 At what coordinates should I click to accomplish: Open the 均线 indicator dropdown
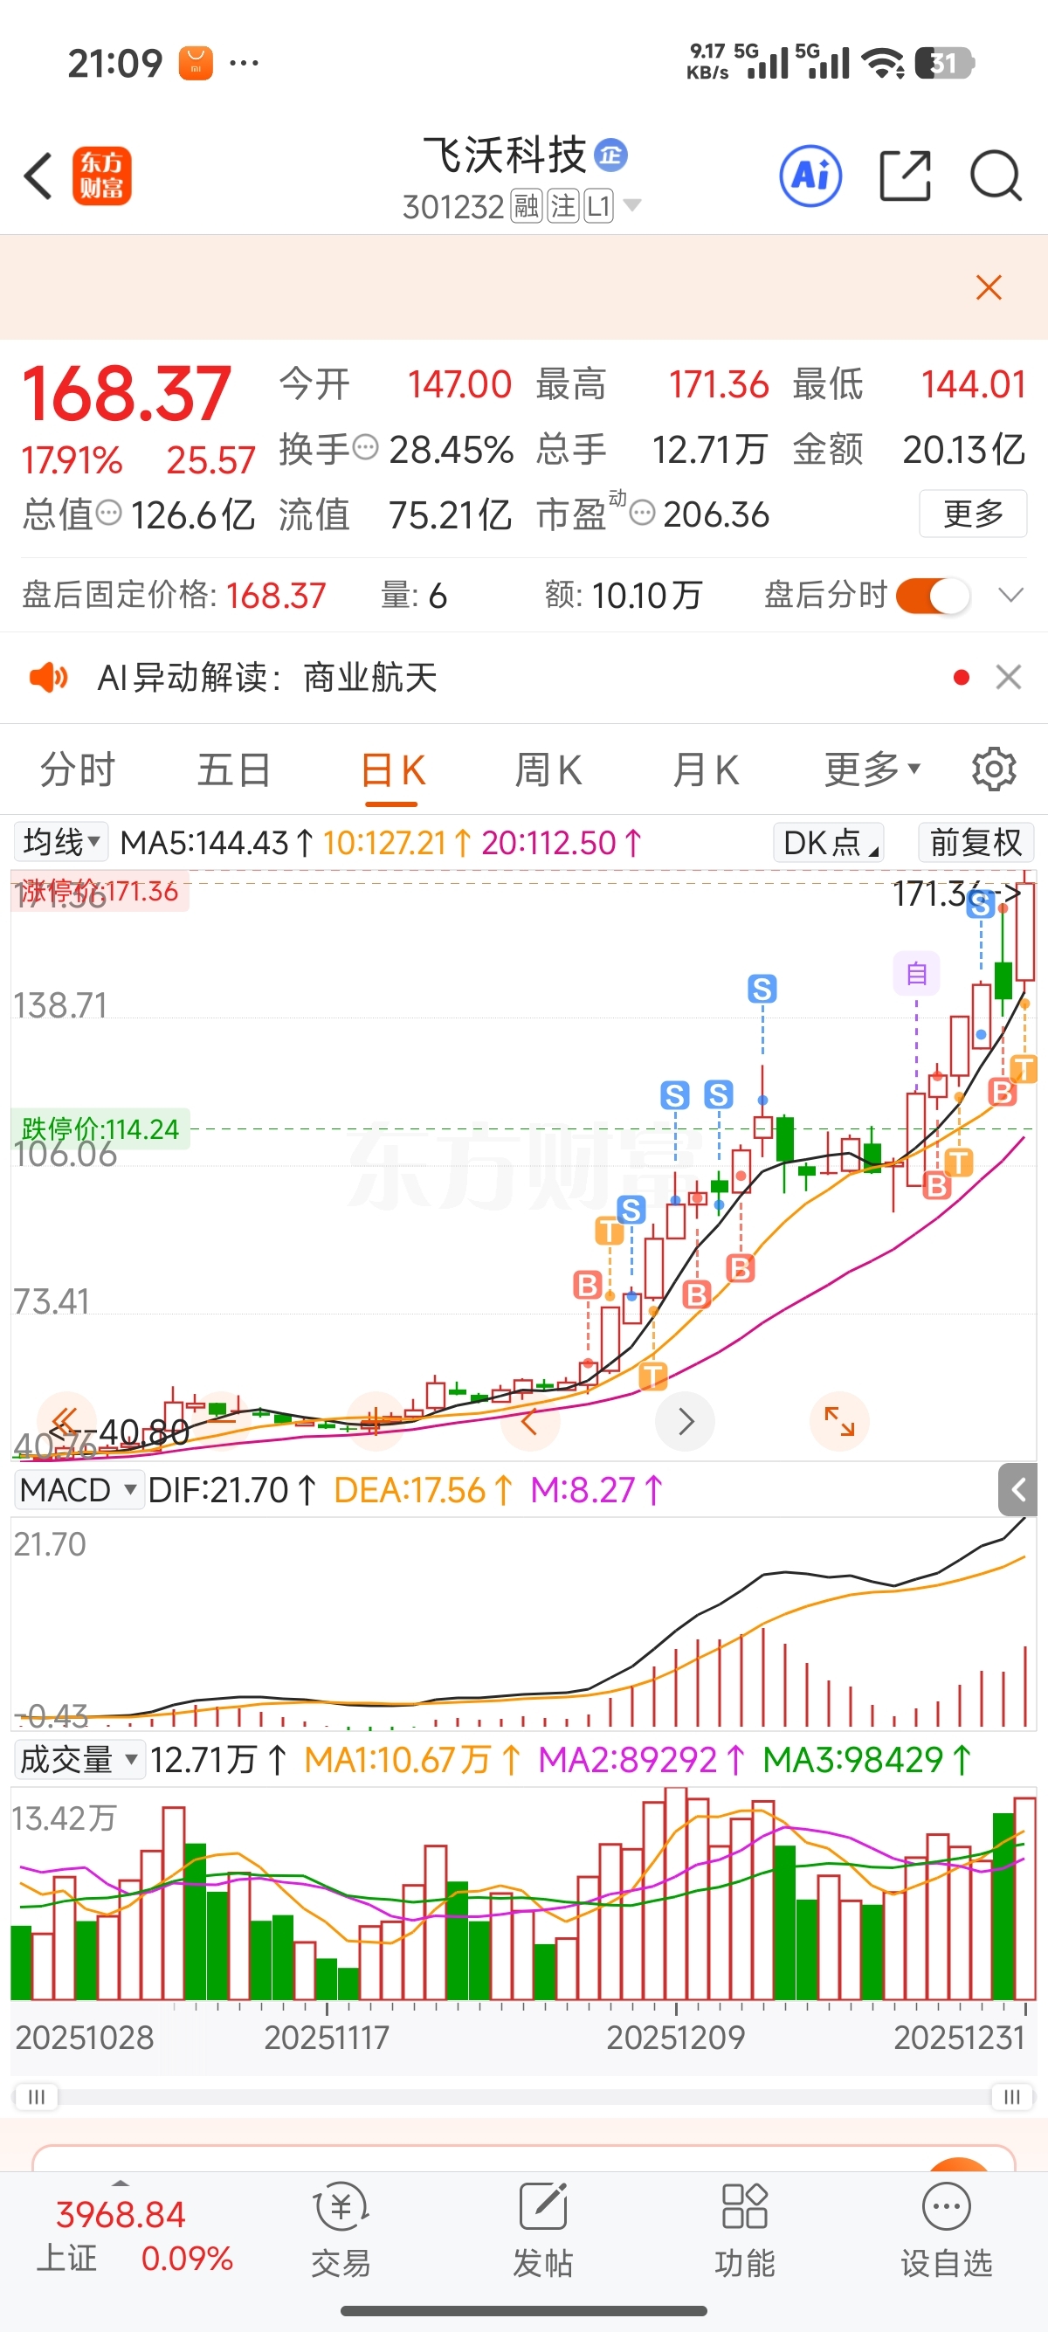[60, 841]
